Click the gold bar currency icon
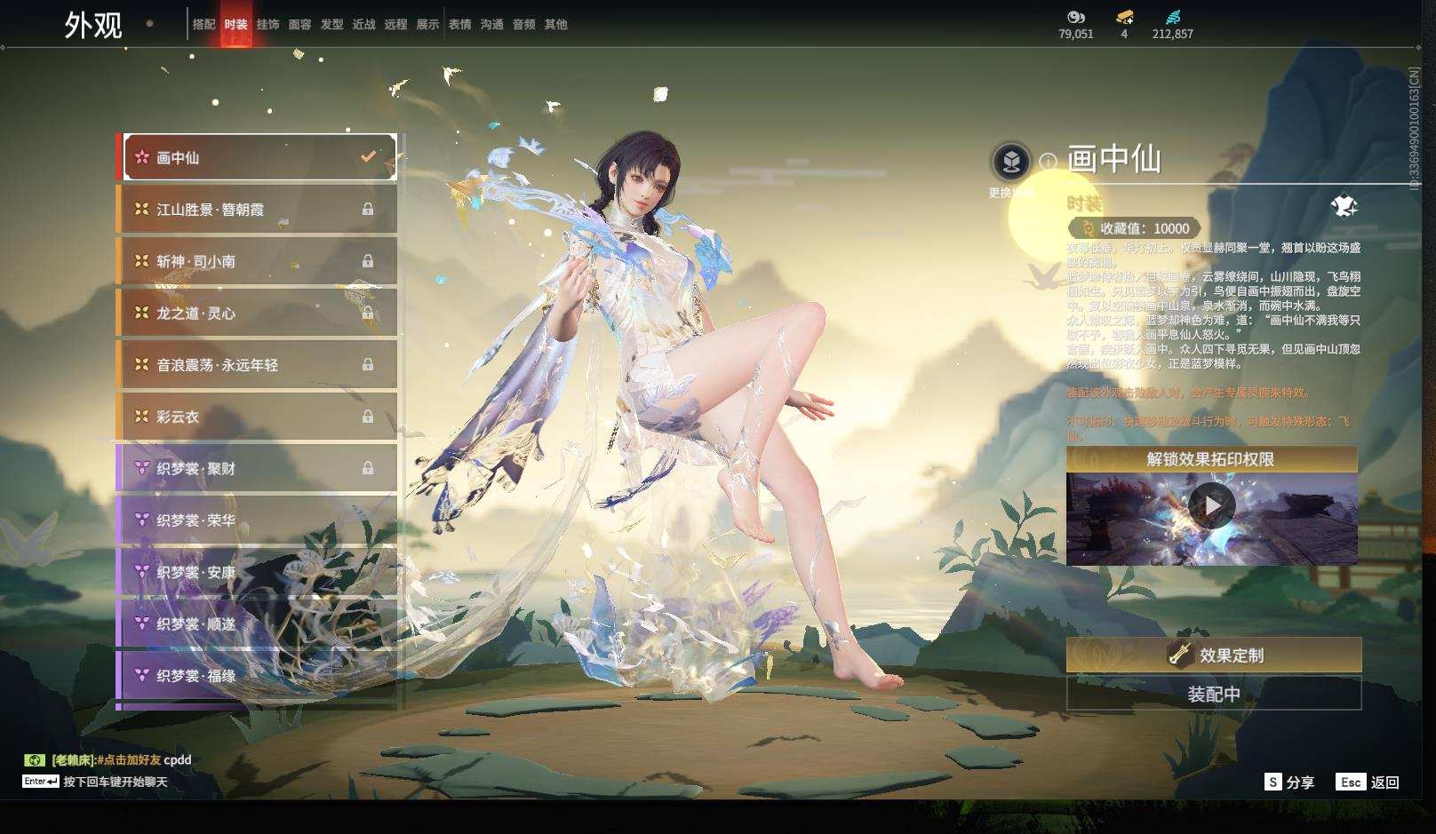Screen dimensions: 1436x834 coord(1124,17)
